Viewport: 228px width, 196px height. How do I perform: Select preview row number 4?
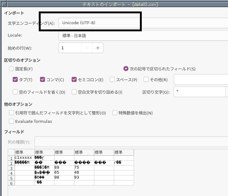[x=11, y=173]
